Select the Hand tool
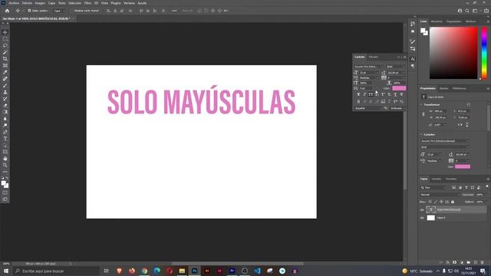Screen dimensions: 491x276 click(5, 159)
